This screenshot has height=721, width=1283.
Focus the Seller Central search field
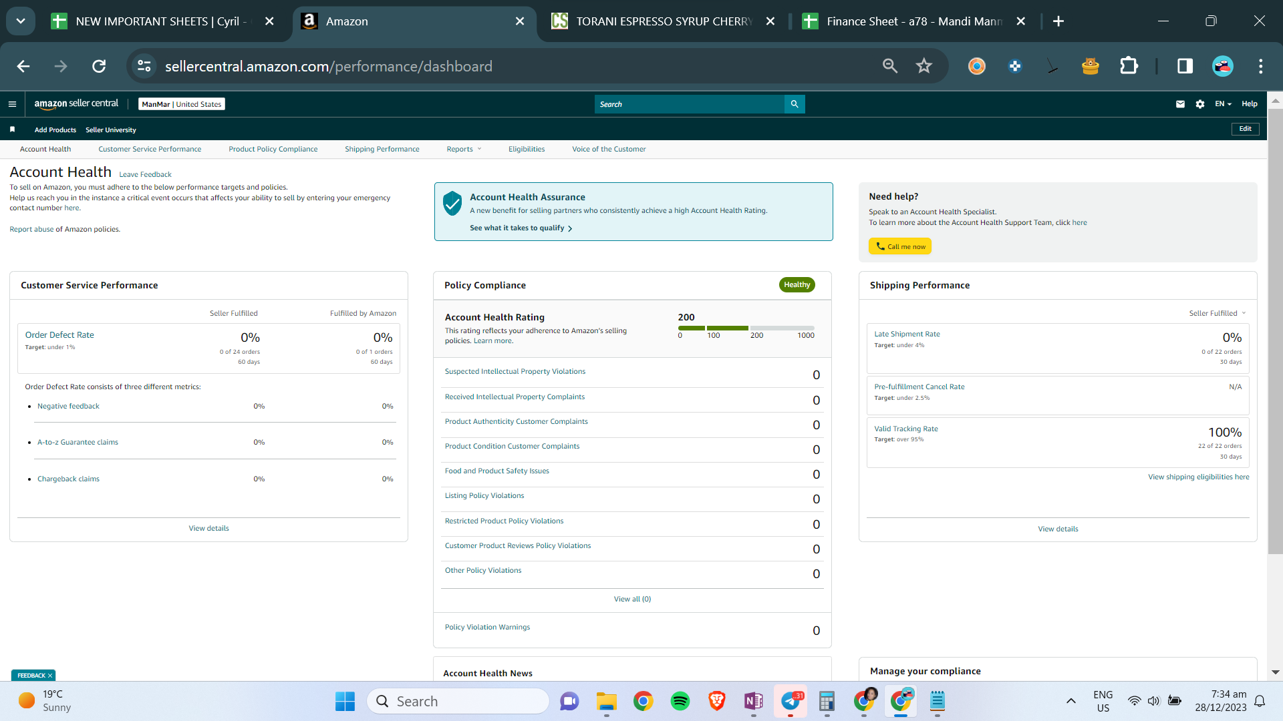point(689,104)
